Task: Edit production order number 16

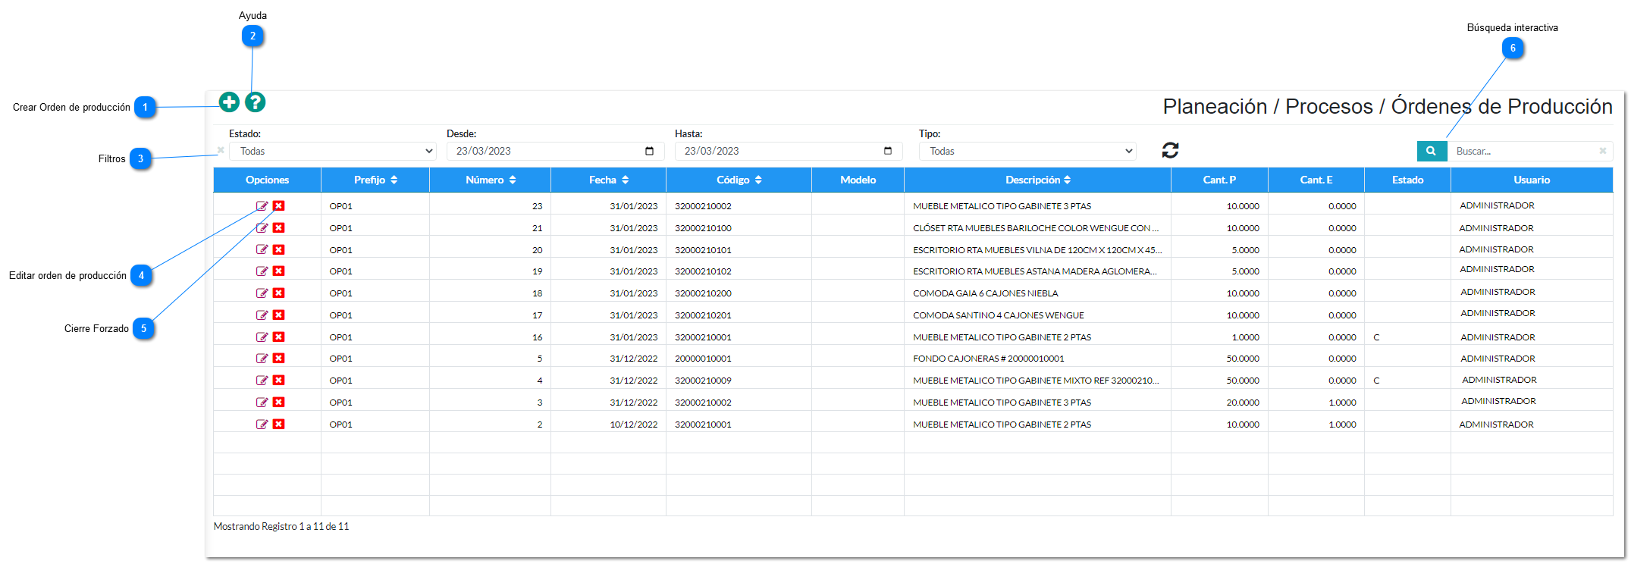Action: (262, 337)
